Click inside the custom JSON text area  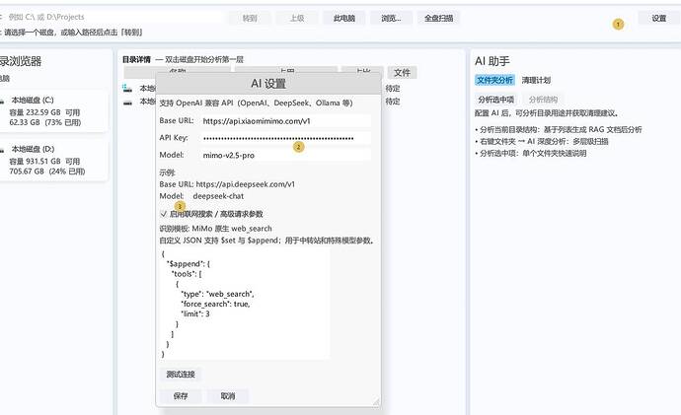click(245, 304)
